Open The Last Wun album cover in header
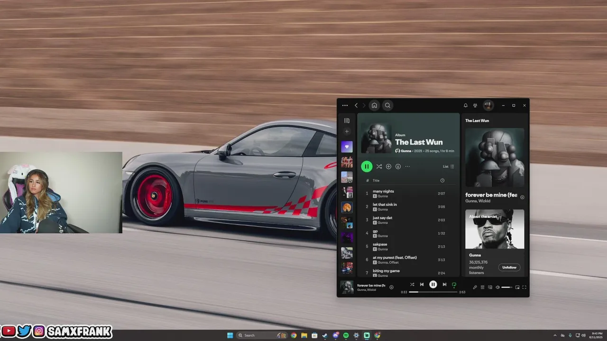Viewport: 607px width, 341px height. pyautogui.click(x=376, y=138)
